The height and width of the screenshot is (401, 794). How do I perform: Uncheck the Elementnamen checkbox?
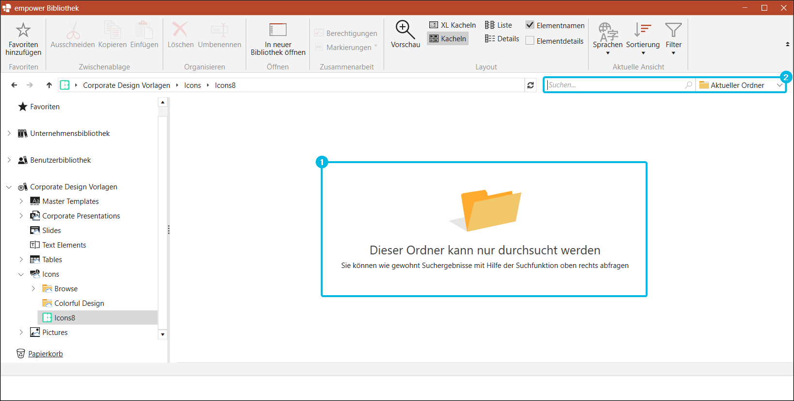(x=530, y=25)
